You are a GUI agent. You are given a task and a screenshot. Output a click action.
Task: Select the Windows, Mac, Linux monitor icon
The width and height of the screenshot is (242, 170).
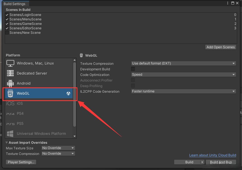(x=10, y=63)
